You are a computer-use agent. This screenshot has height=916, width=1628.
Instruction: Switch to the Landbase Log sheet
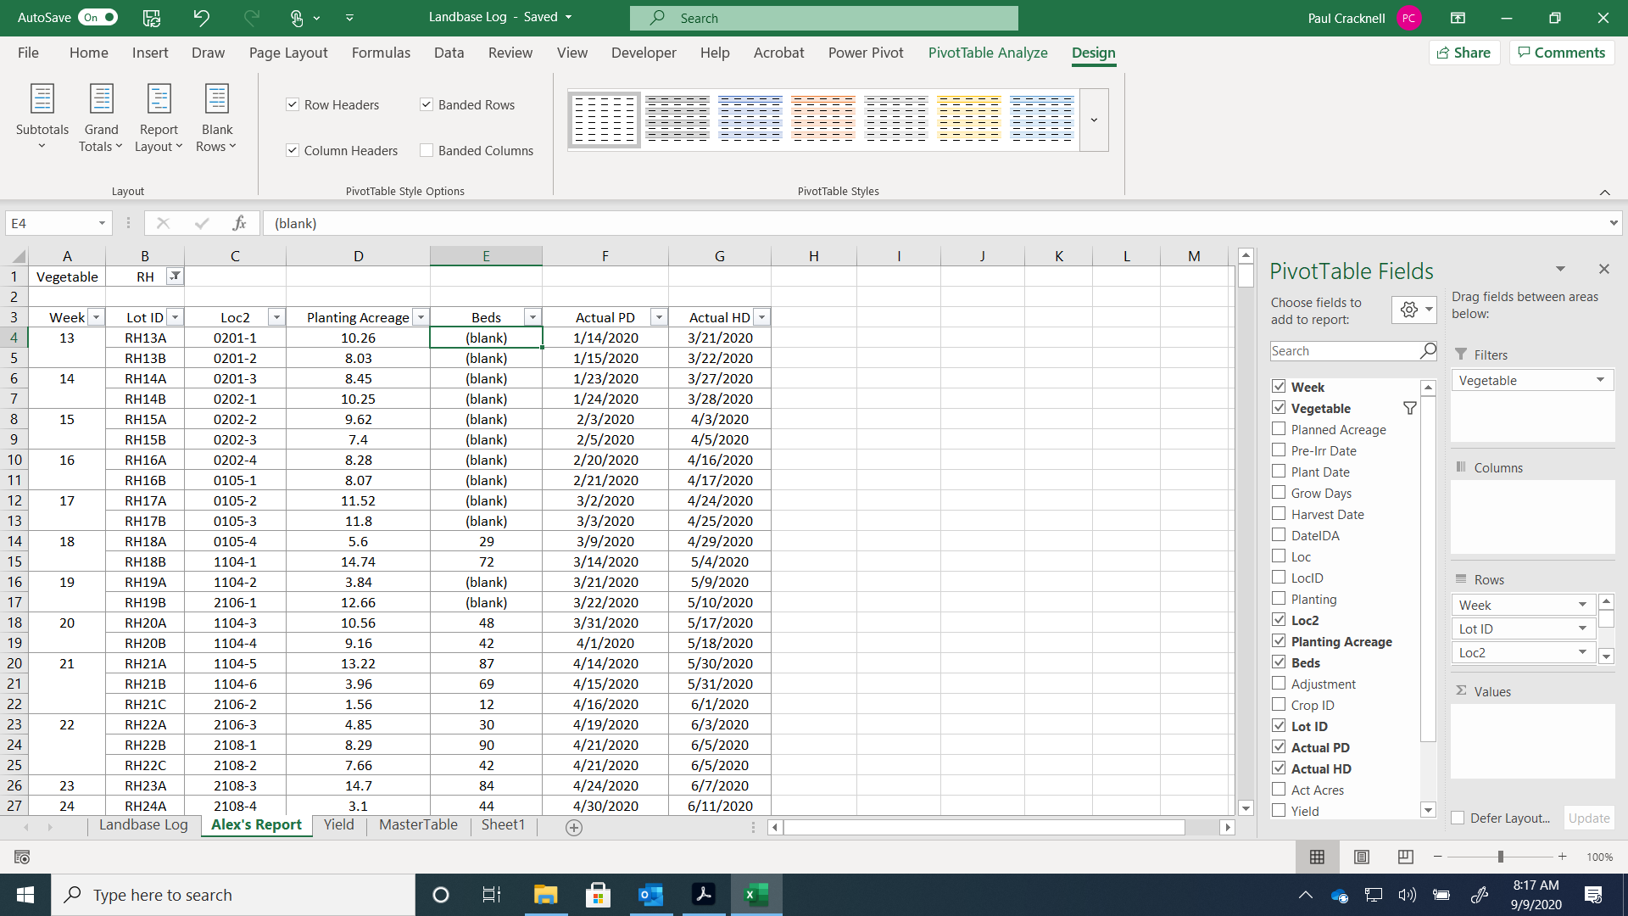143,825
